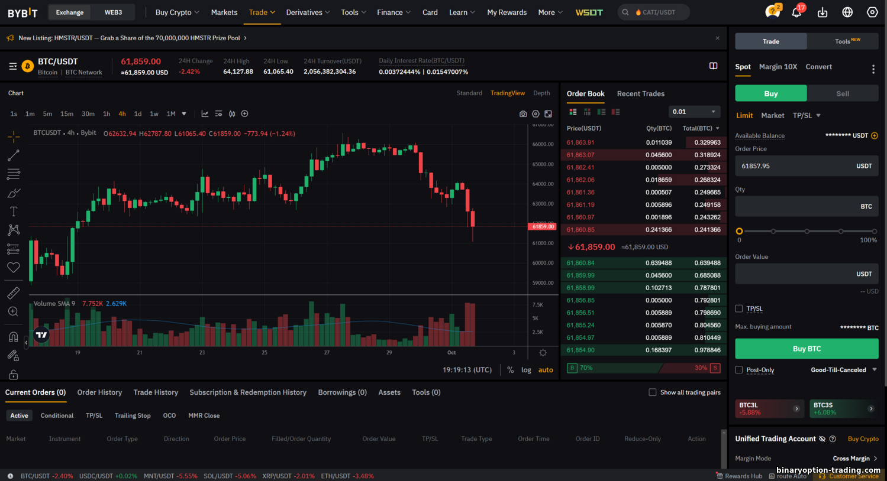Toggle hide balance eye icon
Viewport: 887px width, 481px height.
tap(822, 439)
